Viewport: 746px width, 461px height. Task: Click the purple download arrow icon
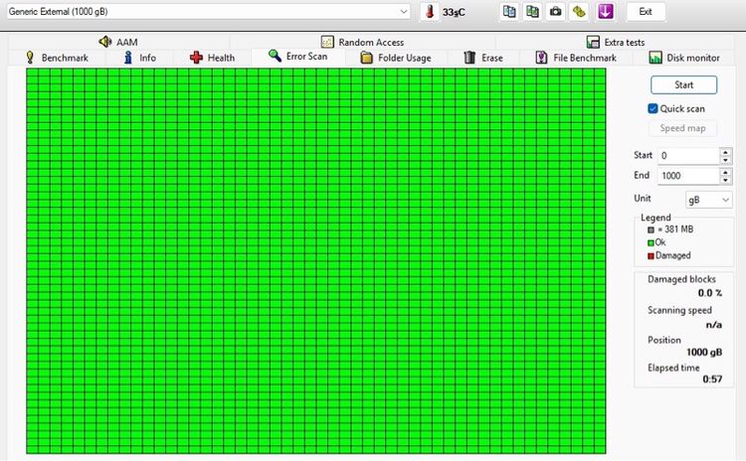(x=605, y=12)
